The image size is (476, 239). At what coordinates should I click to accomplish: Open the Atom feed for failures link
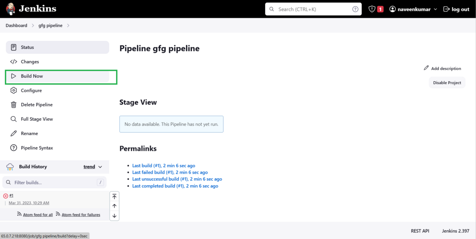tap(81, 215)
